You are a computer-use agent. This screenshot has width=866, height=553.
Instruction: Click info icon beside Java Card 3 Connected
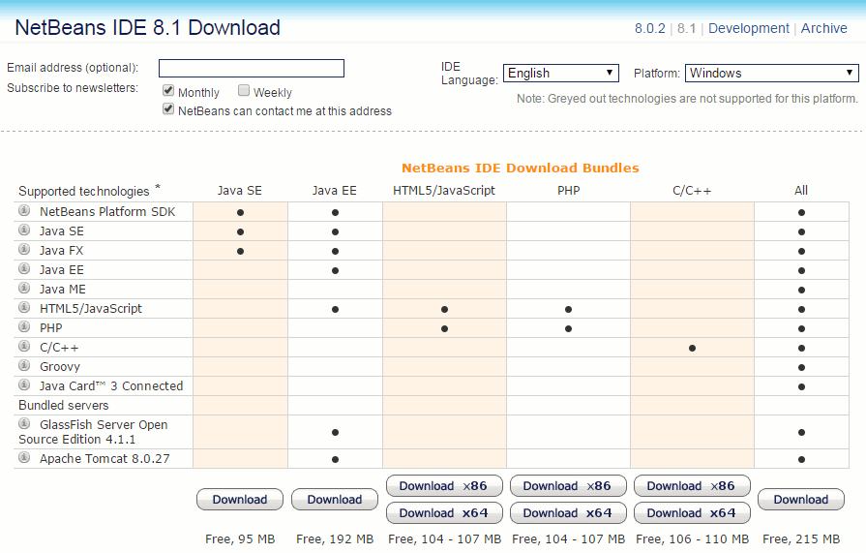[24, 384]
